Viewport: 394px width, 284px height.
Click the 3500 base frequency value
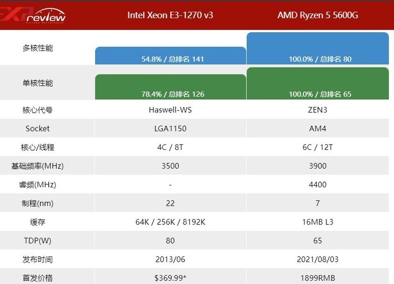pos(170,166)
